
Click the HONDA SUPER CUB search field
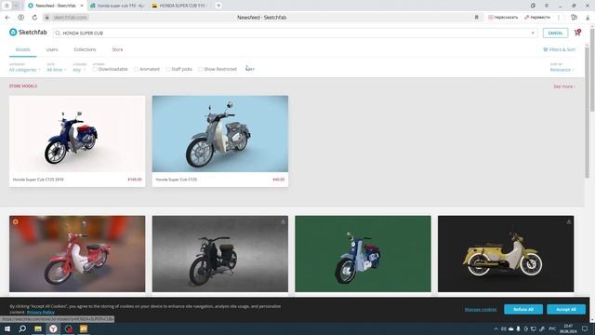pyautogui.click(x=296, y=33)
